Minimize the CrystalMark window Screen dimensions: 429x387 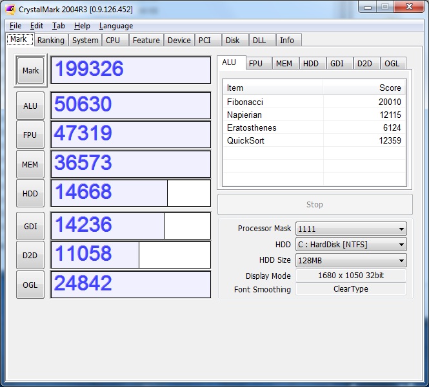tap(368, 7)
